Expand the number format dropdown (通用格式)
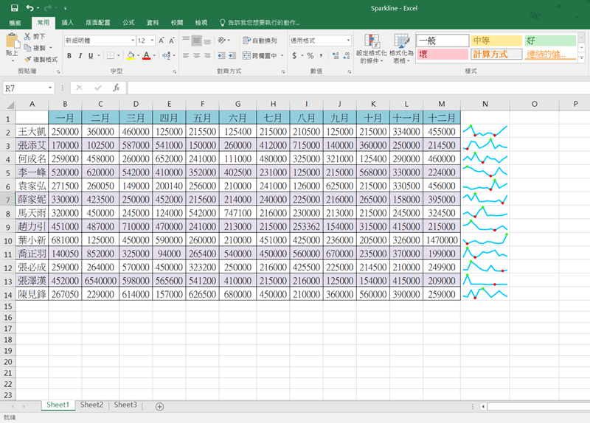This screenshot has height=423, width=590. click(x=347, y=41)
